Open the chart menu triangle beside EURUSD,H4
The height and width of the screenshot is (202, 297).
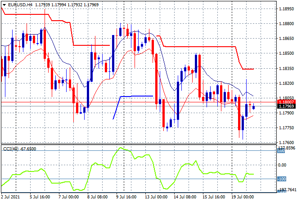coord(4,5)
